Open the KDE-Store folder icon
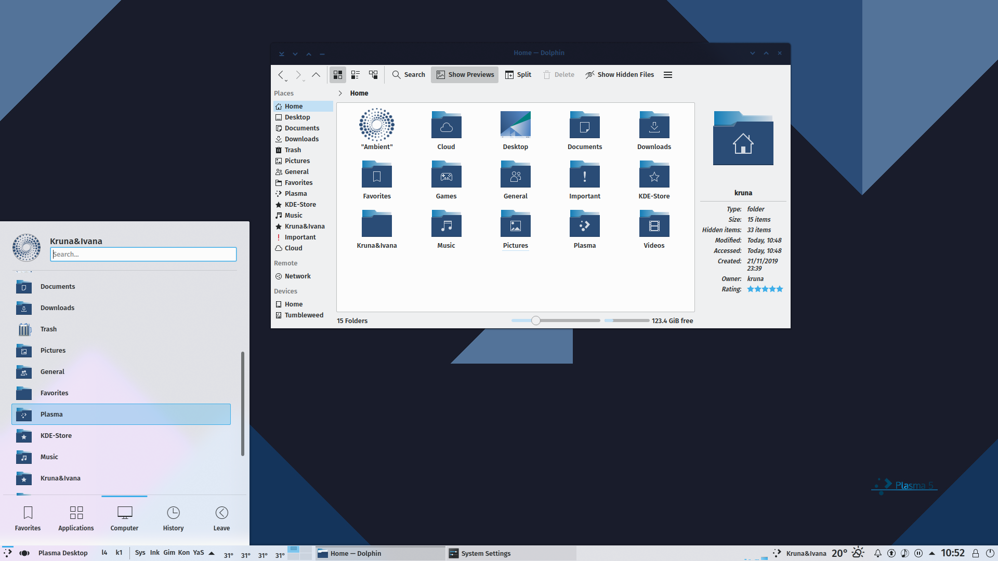The height and width of the screenshot is (561, 998). 654,175
